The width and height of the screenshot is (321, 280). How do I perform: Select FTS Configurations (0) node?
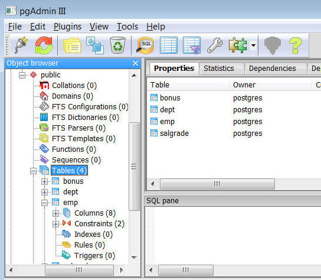point(90,107)
